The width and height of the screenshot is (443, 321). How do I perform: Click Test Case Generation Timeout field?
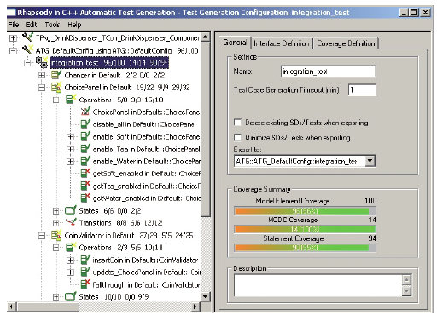pos(362,89)
